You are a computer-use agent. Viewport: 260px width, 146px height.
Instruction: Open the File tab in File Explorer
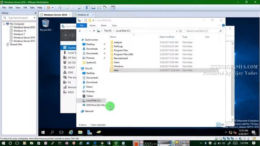(82, 26)
